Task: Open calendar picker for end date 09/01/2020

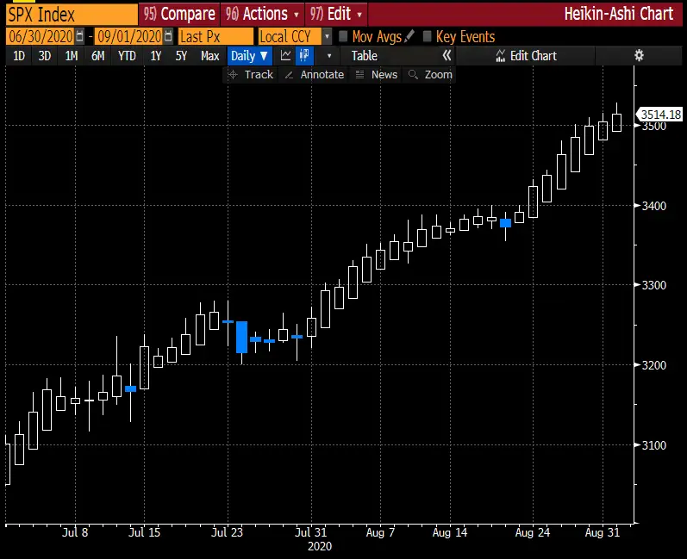Action: (168, 37)
